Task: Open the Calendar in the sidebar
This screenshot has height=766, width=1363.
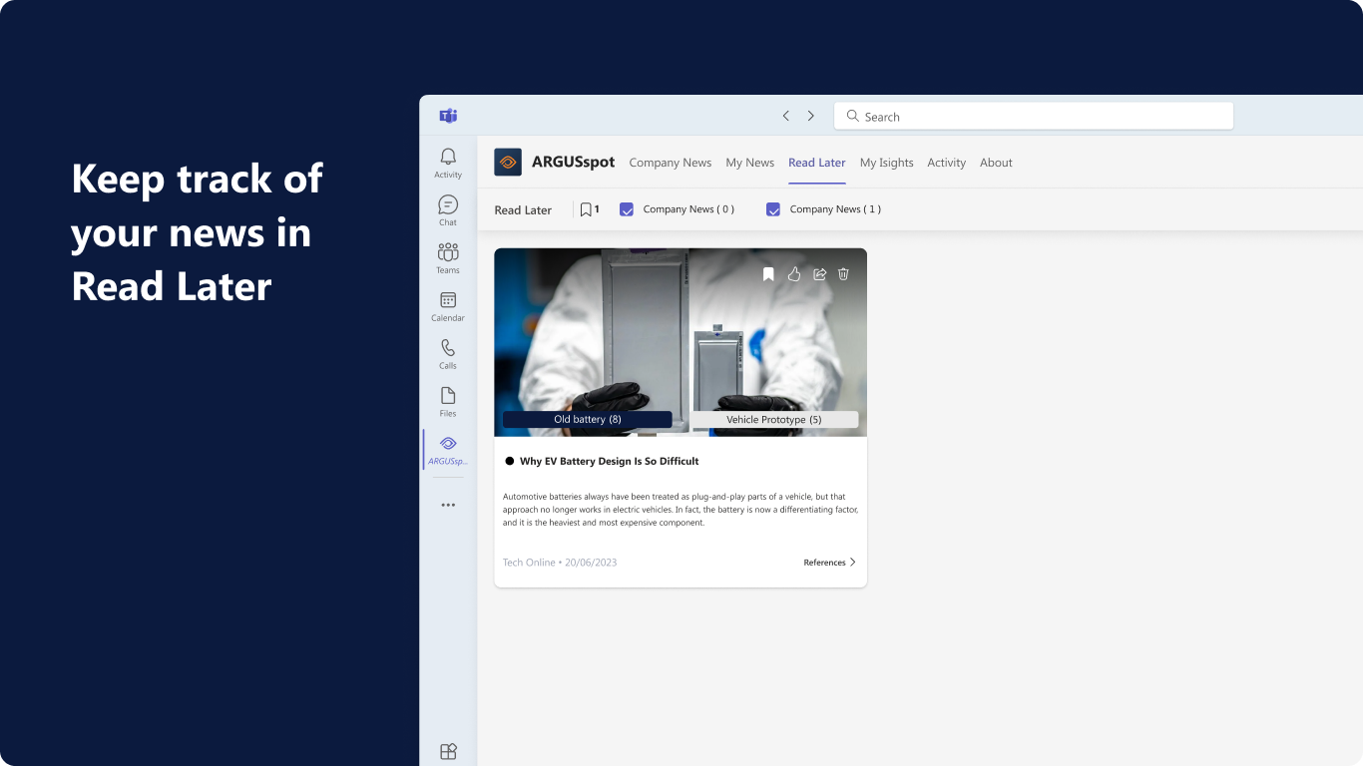Action: (448, 306)
